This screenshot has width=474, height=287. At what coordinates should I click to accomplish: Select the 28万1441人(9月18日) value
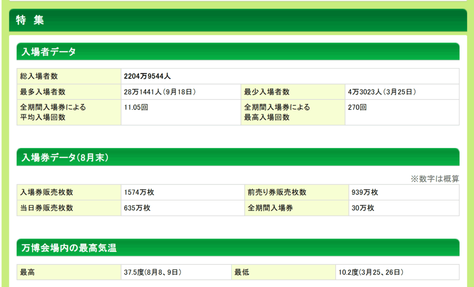[x=160, y=92]
